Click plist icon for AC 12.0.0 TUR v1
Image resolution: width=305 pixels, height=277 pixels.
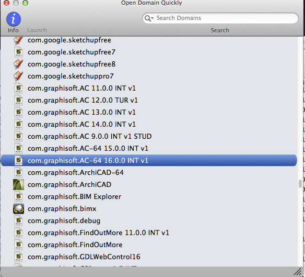click(x=19, y=101)
